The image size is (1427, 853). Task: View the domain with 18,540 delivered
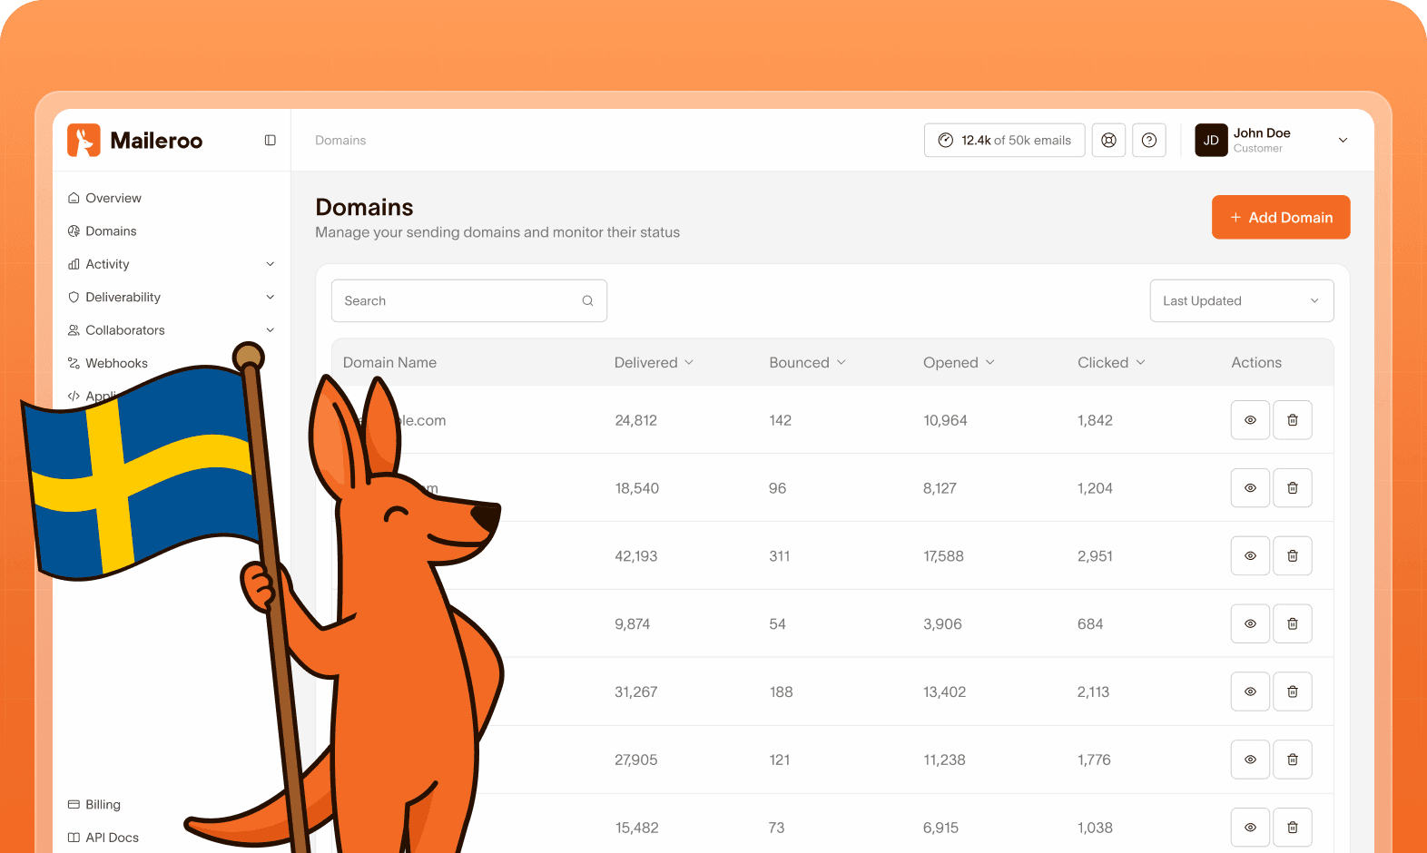tap(1250, 488)
